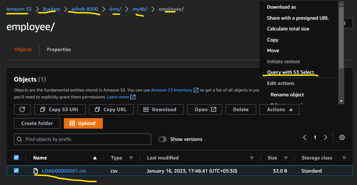This screenshot has width=357, height=185.
Task: Click Initiate restore menu entry
Action: pos(283,61)
